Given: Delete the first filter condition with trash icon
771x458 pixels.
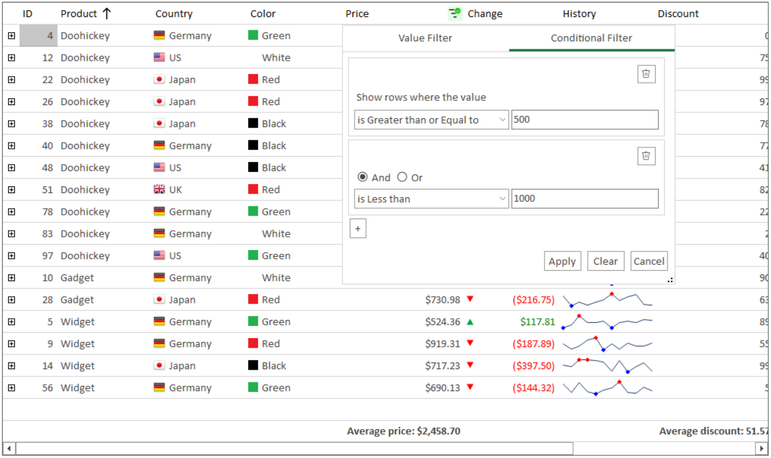Looking at the screenshot, I should [x=646, y=74].
